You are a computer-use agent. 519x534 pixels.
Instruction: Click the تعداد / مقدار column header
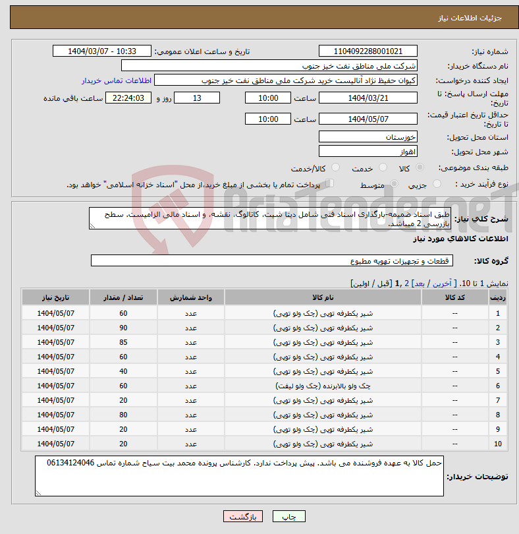point(123,297)
